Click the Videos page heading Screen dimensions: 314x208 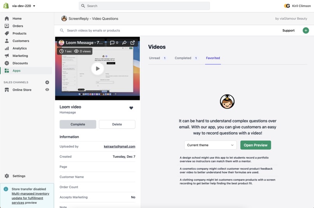click(x=157, y=47)
